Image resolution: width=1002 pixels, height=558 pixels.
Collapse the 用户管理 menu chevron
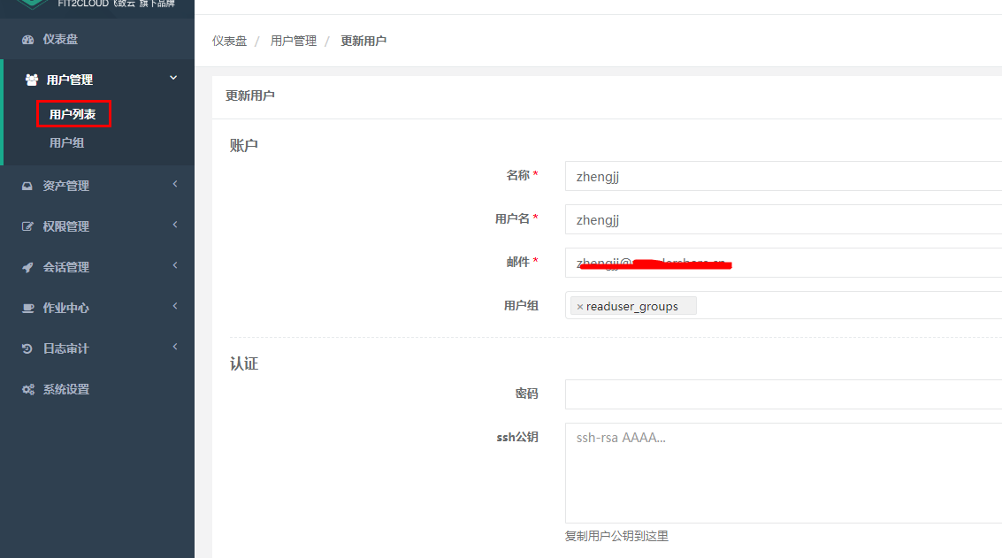(173, 78)
